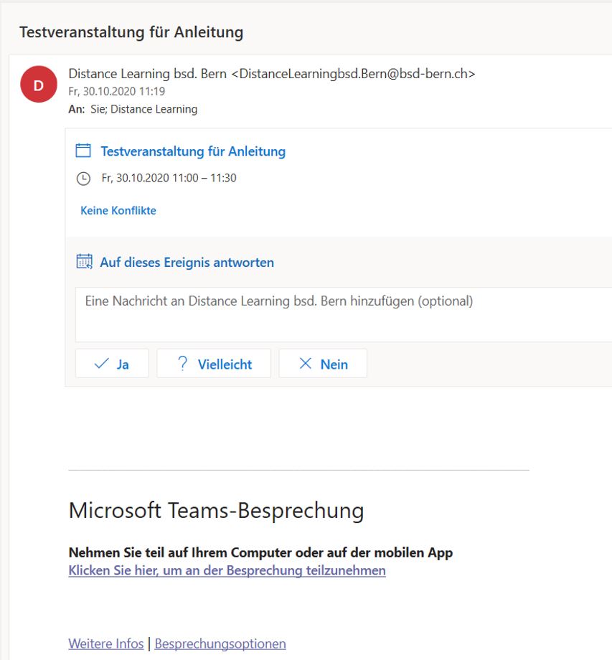Click the Keine Konflikte link
Image resolution: width=612 pixels, height=660 pixels.
pyautogui.click(x=118, y=210)
